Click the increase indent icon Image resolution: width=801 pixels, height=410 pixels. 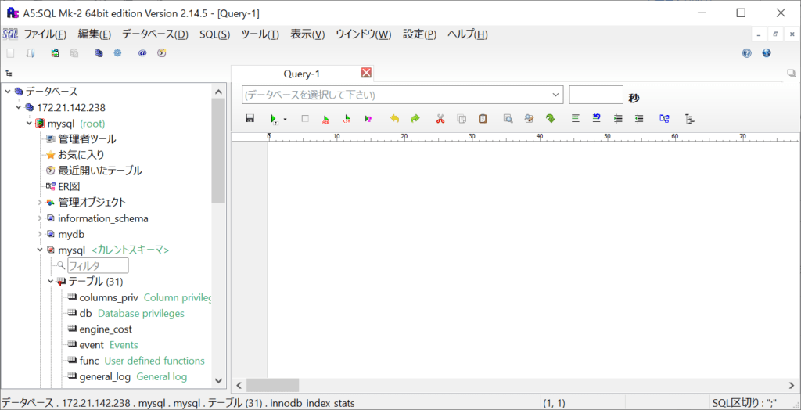coord(618,119)
